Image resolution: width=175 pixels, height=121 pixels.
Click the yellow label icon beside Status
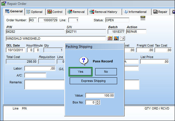point(143,18)
